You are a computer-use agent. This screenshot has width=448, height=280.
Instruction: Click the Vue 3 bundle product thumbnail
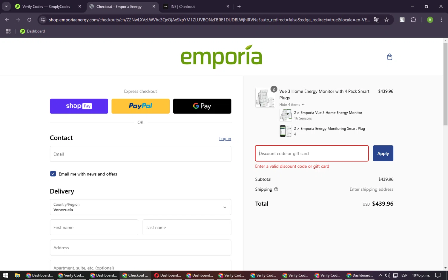point(265,98)
